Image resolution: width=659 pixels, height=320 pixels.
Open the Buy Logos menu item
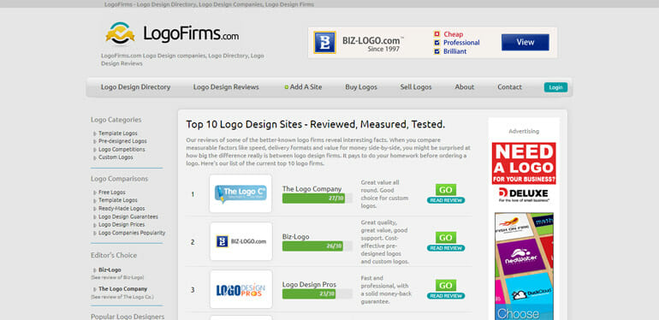(x=361, y=87)
